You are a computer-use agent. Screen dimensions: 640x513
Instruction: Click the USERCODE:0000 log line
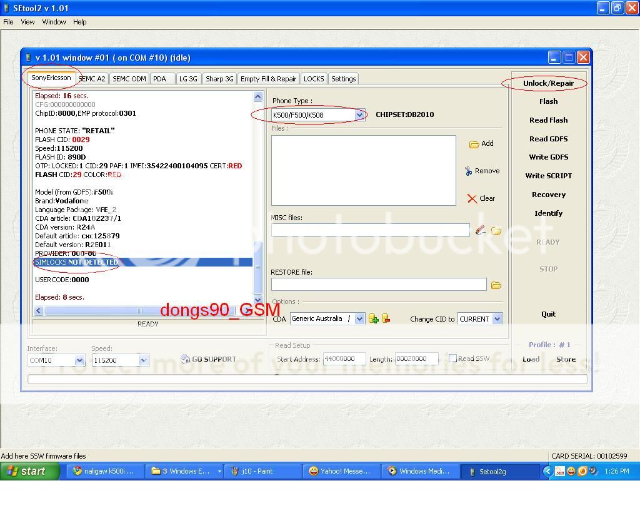point(62,280)
